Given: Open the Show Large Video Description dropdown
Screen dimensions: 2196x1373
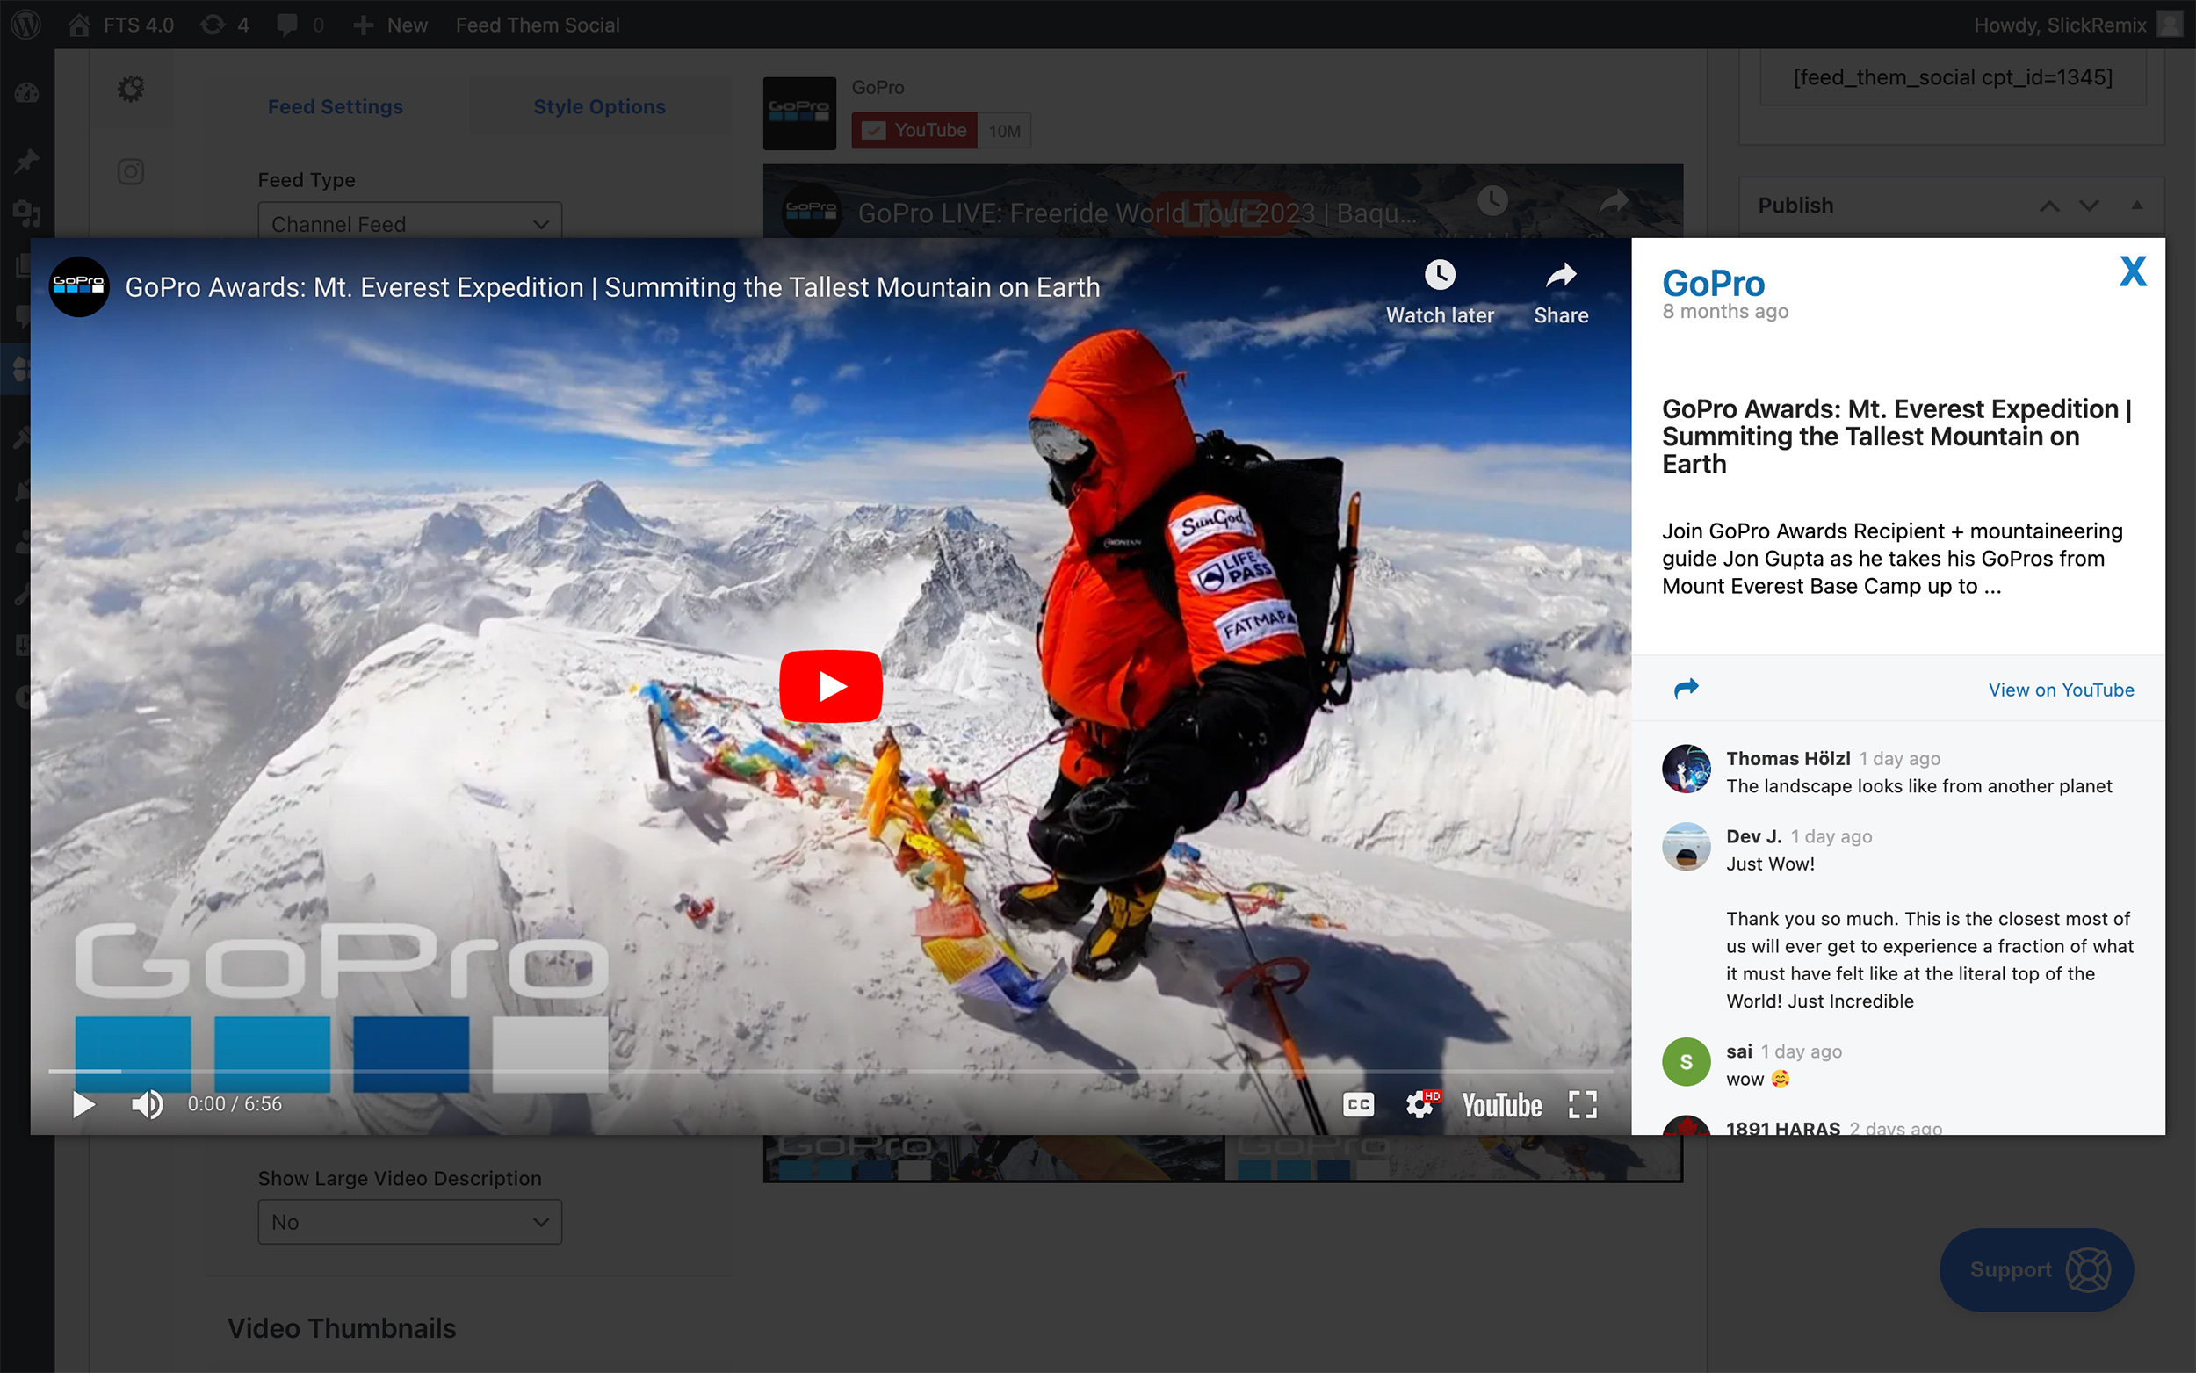Looking at the screenshot, I should coord(409,1221).
